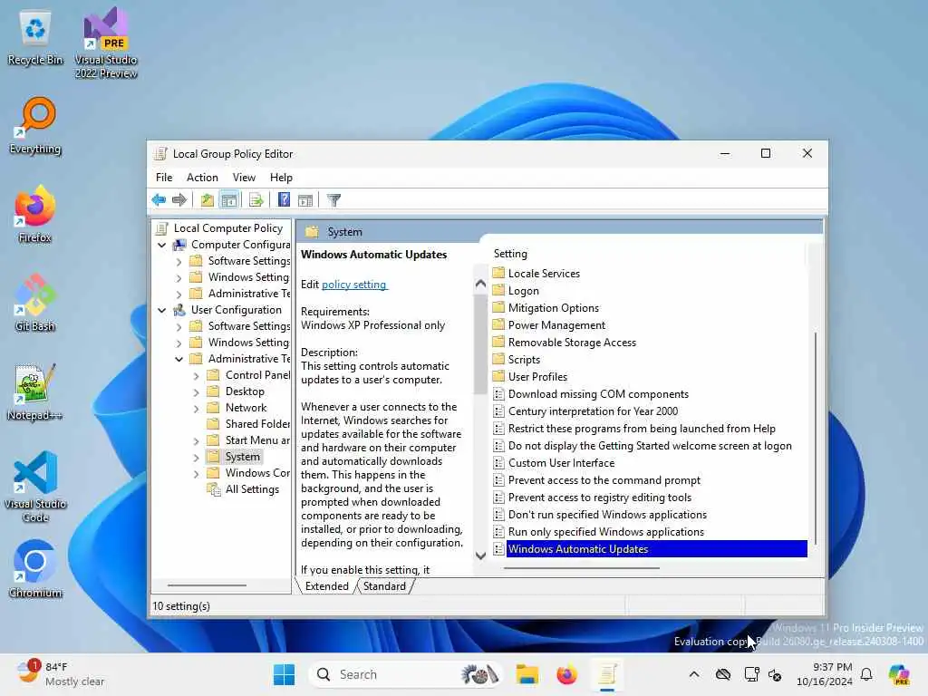Select Windows Automatic Updates setting row
The width and height of the screenshot is (928, 696).
click(650, 548)
